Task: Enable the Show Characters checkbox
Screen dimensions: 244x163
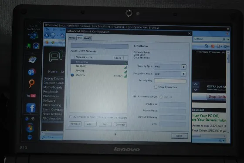Action: [x=156, y=87]
